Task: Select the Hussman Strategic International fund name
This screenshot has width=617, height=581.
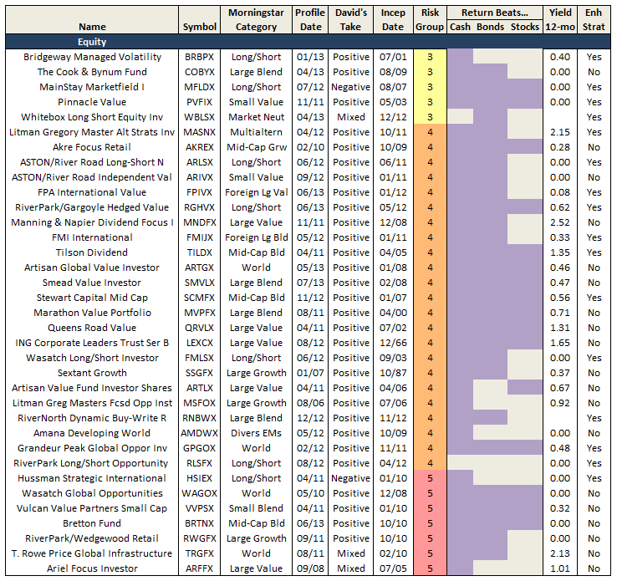Action: (x=94, y=478)
